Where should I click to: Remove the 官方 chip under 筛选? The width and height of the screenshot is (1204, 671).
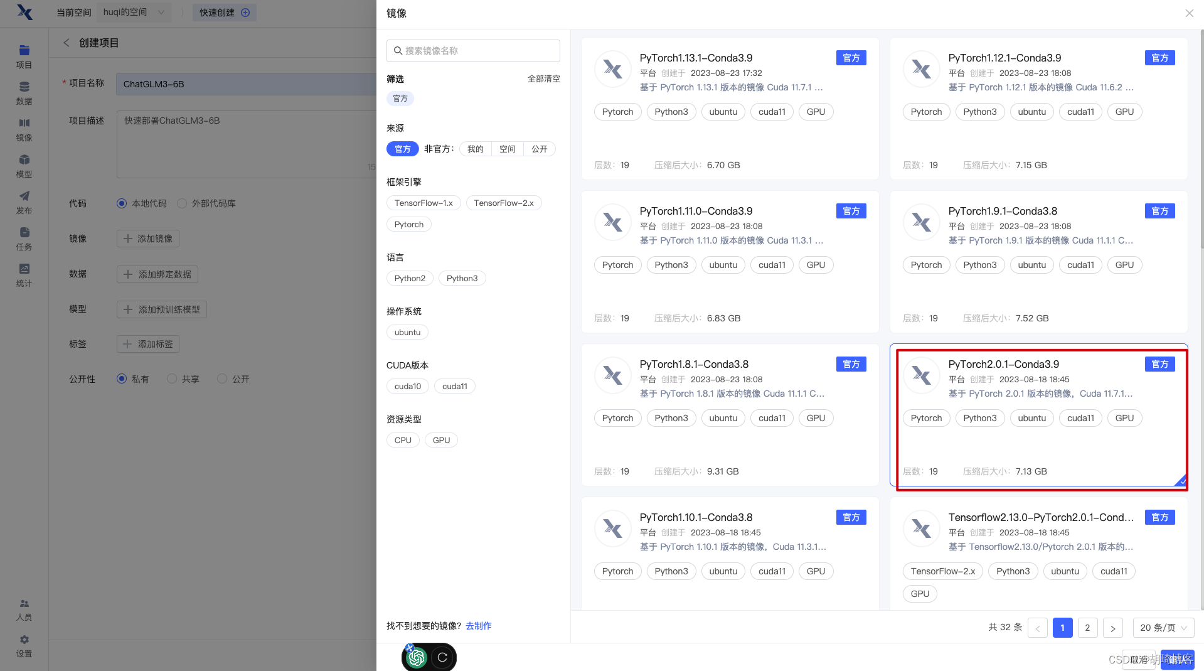[x=400, y=99]
